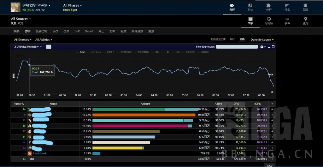
Task: Click the CSV export button
Action: pos(269,165)
